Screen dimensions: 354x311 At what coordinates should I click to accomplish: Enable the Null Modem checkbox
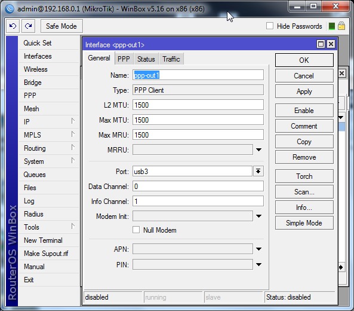pos(136,230)
